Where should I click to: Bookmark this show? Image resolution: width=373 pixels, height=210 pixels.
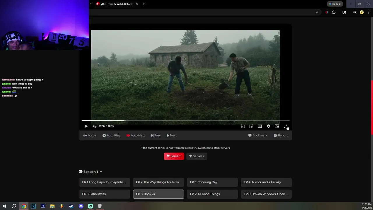pyautogui.click(x=258, y=135)
